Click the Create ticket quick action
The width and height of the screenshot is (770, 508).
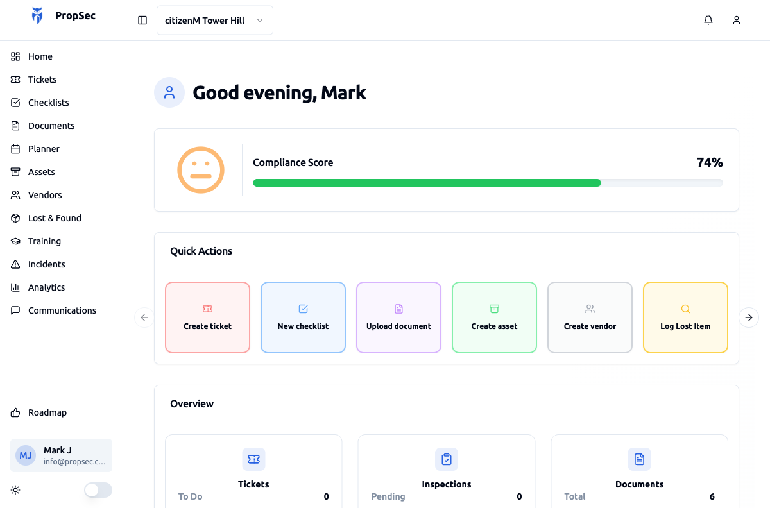pyautogui.click(x=207, y=317)
